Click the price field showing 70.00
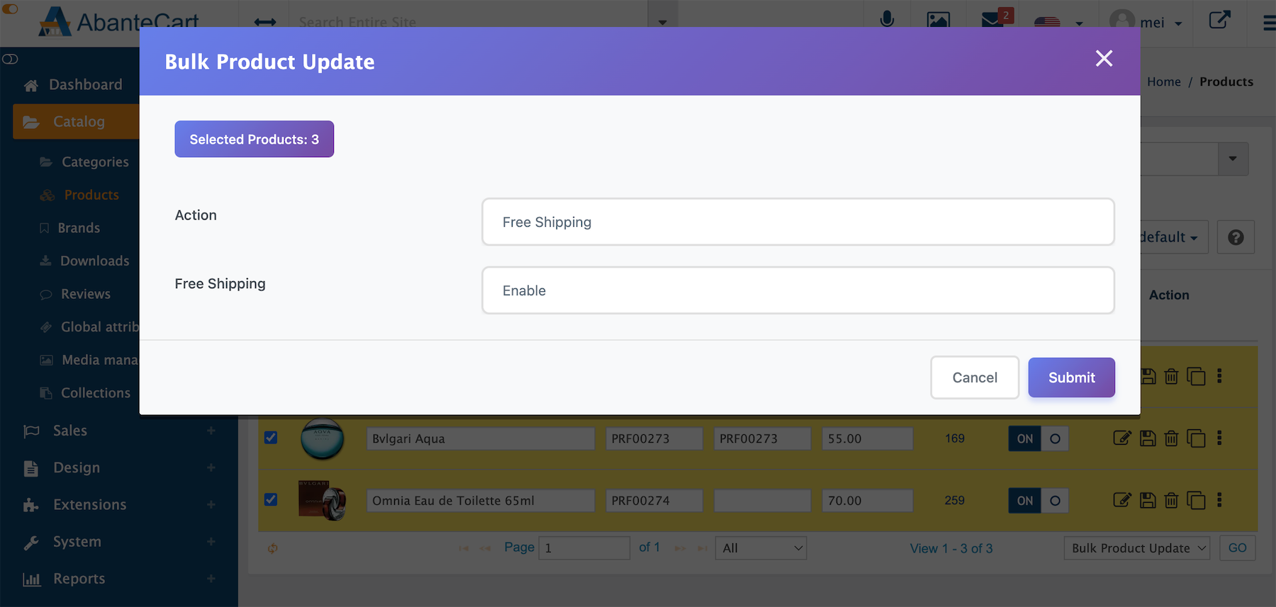 pyautogui.click(x=867, y=501)
